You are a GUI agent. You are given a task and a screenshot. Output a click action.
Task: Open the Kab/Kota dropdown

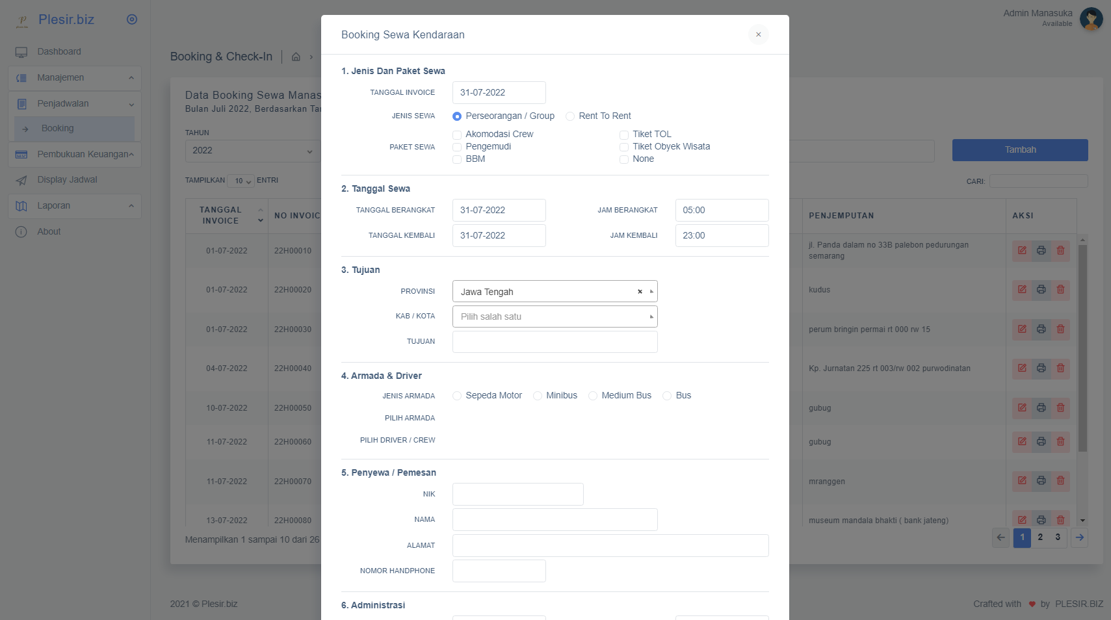click(x=554, y=316)
